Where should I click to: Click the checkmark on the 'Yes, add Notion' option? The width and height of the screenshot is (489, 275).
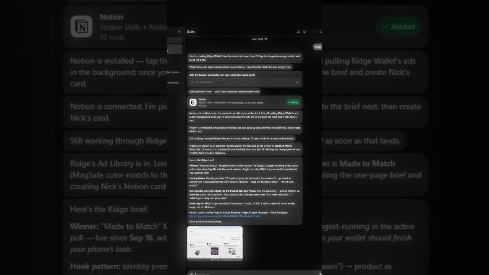pos(297,82)
